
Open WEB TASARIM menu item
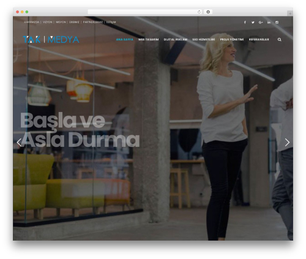pyautogui.click(x=148, y=39)
